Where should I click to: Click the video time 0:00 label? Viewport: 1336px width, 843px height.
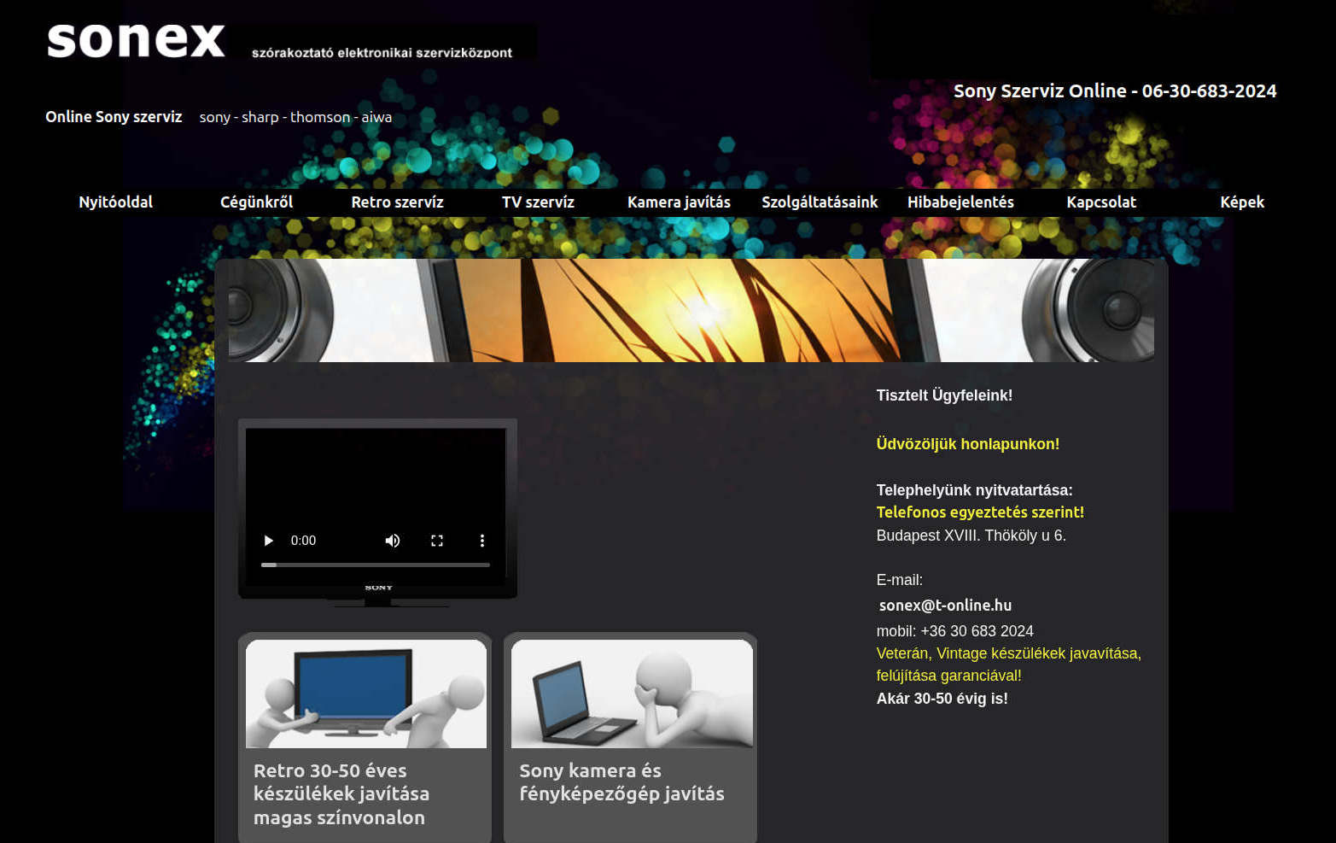point(303,541)
